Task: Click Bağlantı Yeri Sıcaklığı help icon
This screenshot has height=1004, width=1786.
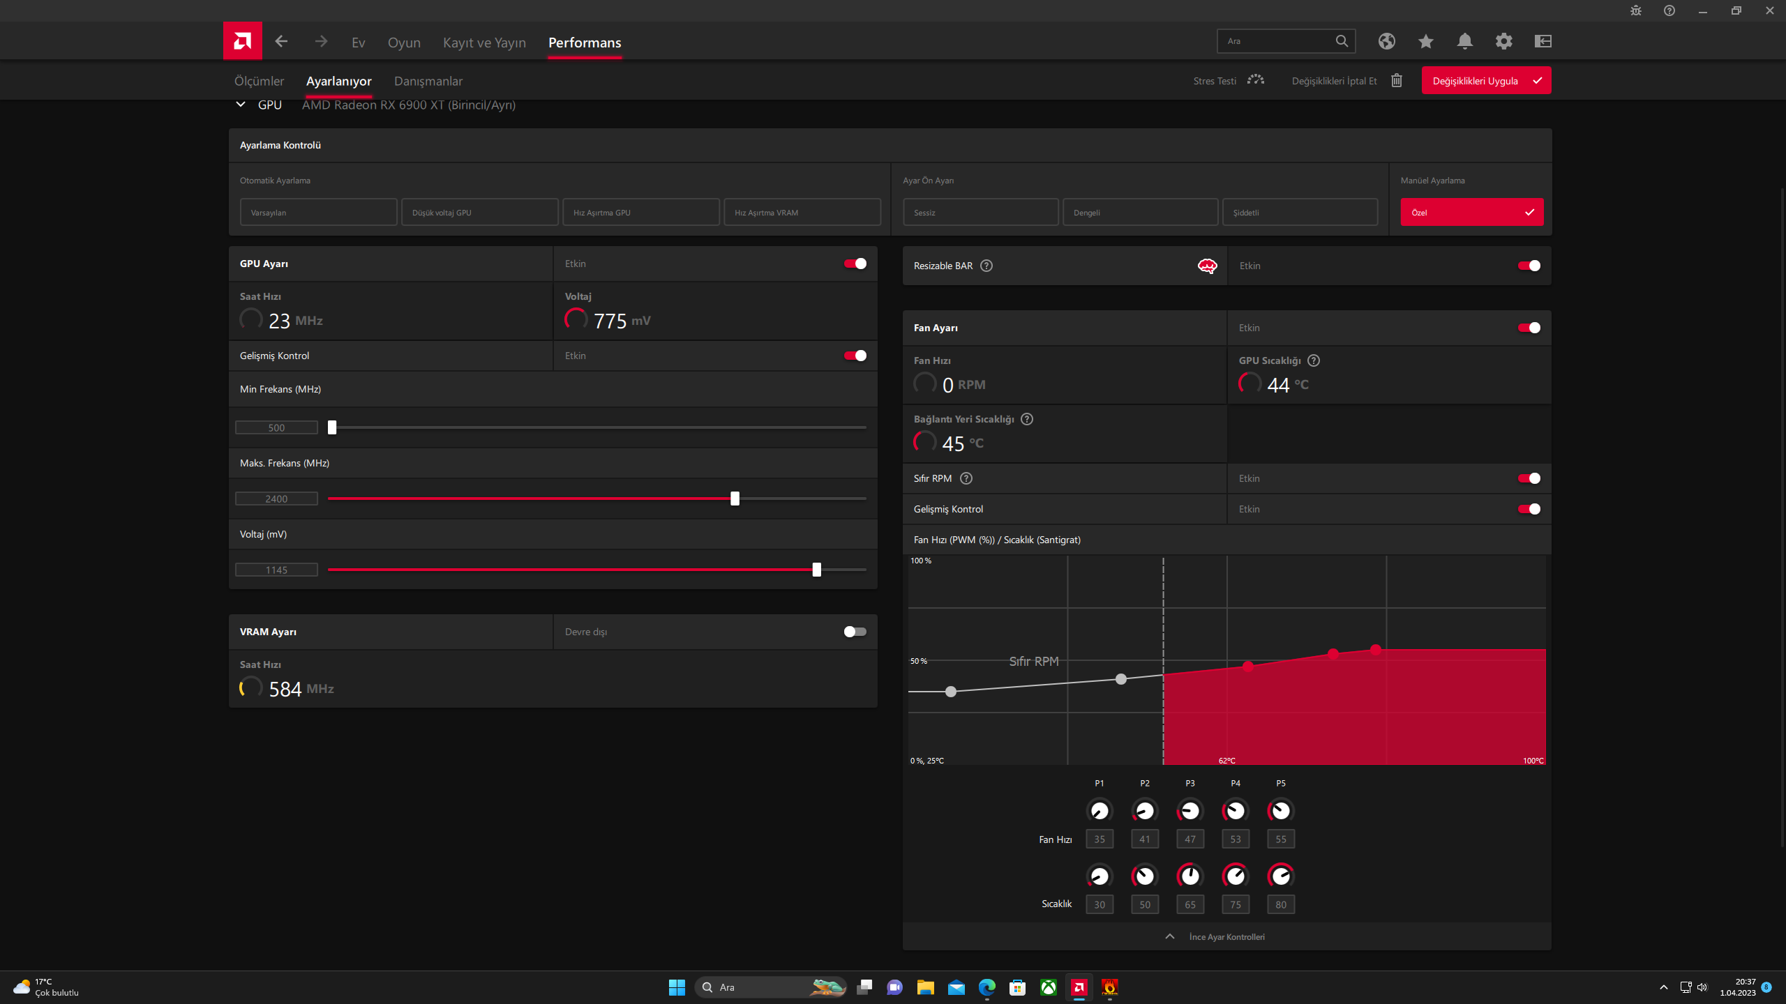Action: click(x=1027, y=419)
